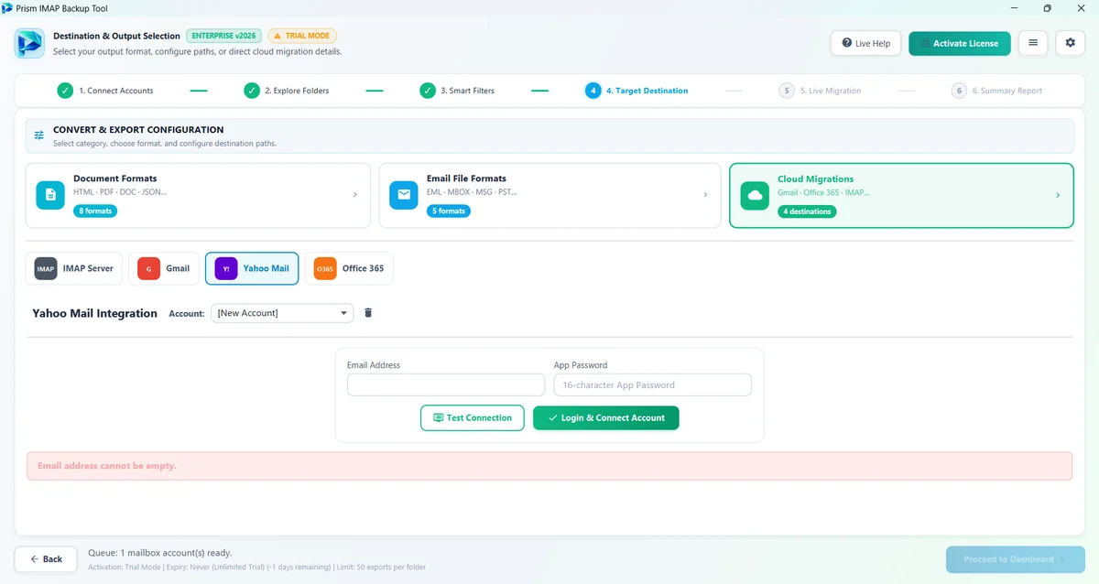The width and height of the screenshot is (1099, 584).
Task: Delete the selected account using the trash icon
Action: pos(368,313)
